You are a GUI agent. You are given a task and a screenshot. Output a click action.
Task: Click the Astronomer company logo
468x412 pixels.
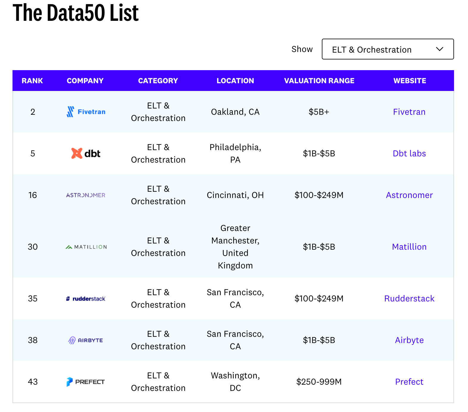pyautogui.click(x=86, y=195)
